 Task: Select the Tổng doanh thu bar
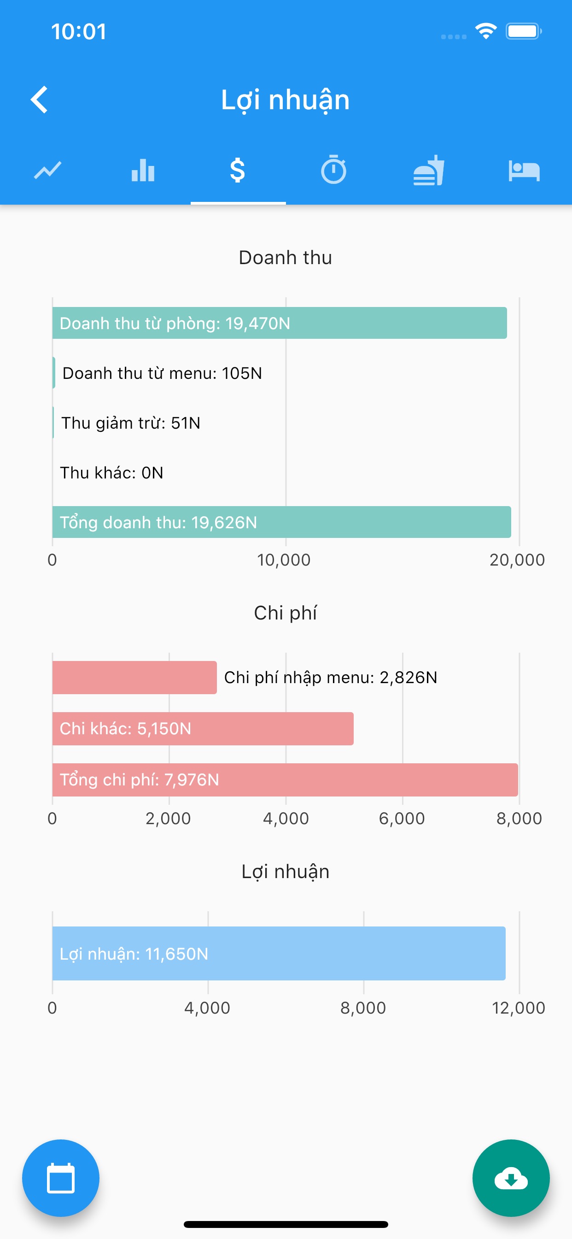coord(281,522)
